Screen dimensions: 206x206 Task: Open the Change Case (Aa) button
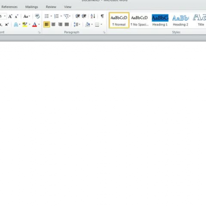26,16
